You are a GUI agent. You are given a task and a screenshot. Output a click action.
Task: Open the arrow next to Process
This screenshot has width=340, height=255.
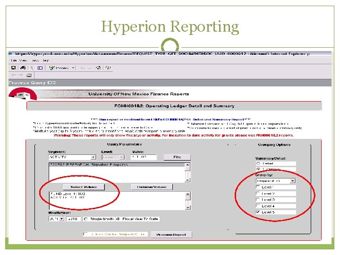[x=73, y=68]
